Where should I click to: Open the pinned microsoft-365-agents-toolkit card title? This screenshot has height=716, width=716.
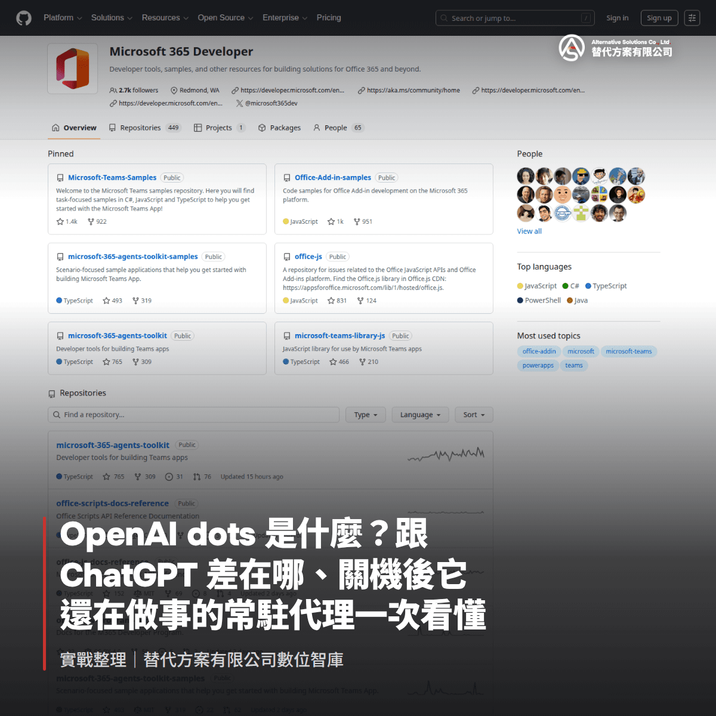point(118,336)
